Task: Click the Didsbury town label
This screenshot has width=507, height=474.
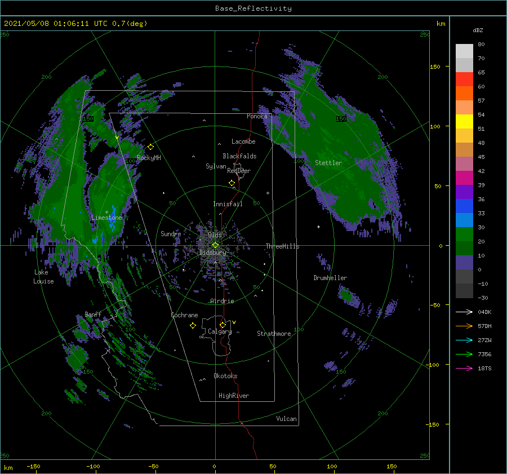Action: (x=213, y=252)
